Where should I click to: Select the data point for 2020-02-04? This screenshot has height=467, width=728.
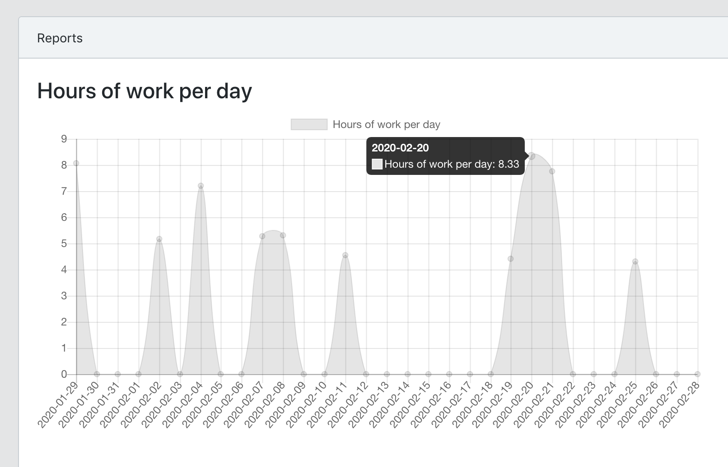[x=200, y=185]
